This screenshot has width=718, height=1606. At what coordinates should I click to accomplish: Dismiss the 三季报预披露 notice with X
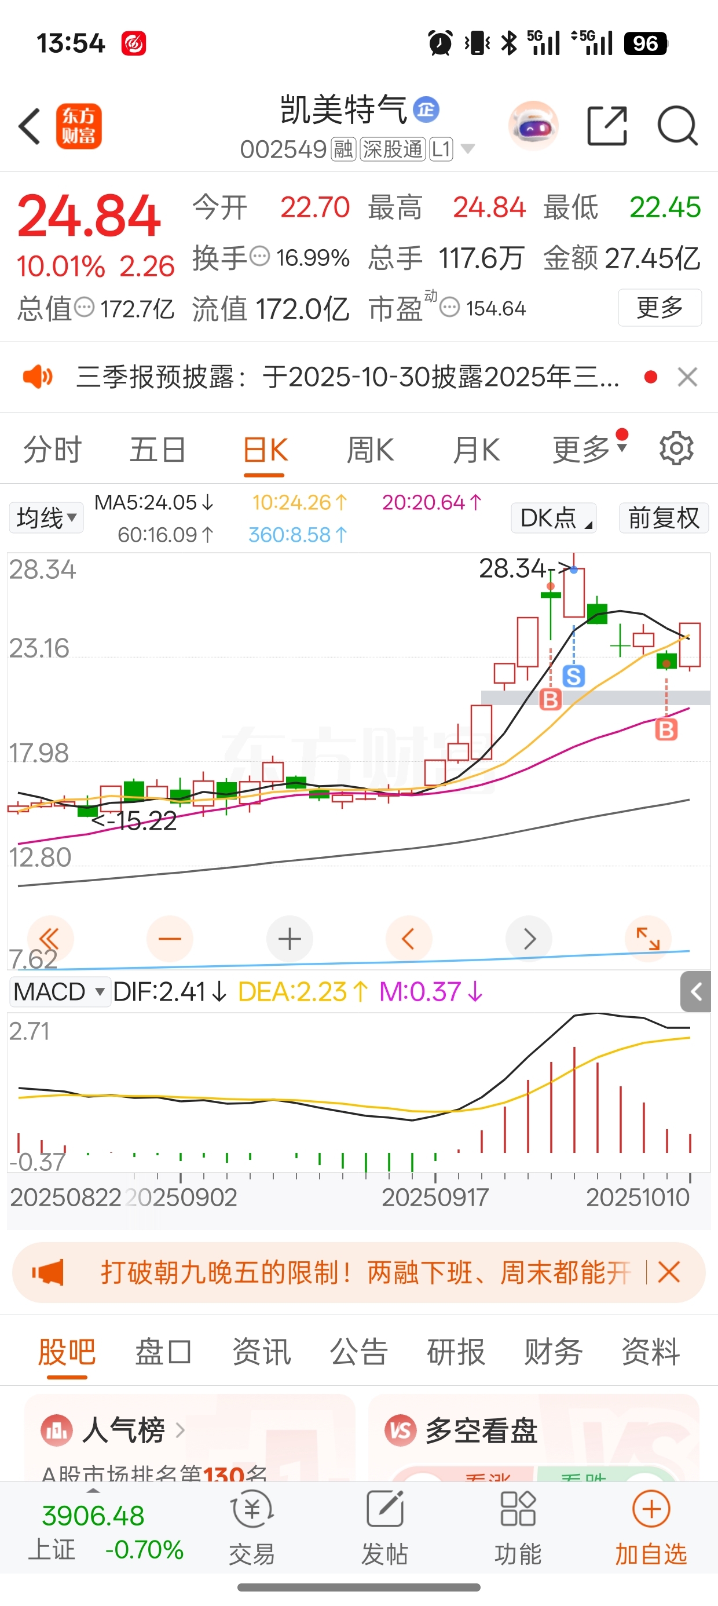(x=687, y=377)
